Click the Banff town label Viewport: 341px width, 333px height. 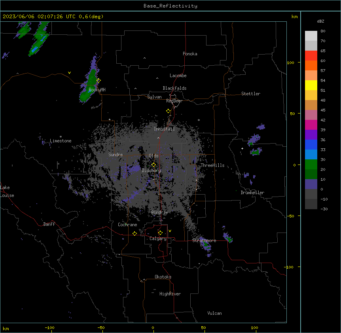(x=49, y=224)
